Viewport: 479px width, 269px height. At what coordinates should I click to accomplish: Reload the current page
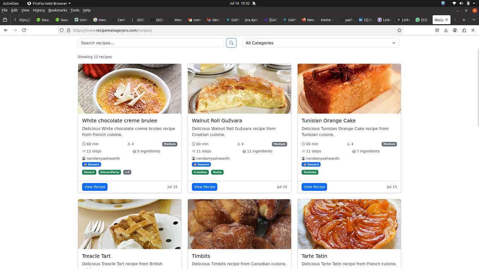pos(24,30)
